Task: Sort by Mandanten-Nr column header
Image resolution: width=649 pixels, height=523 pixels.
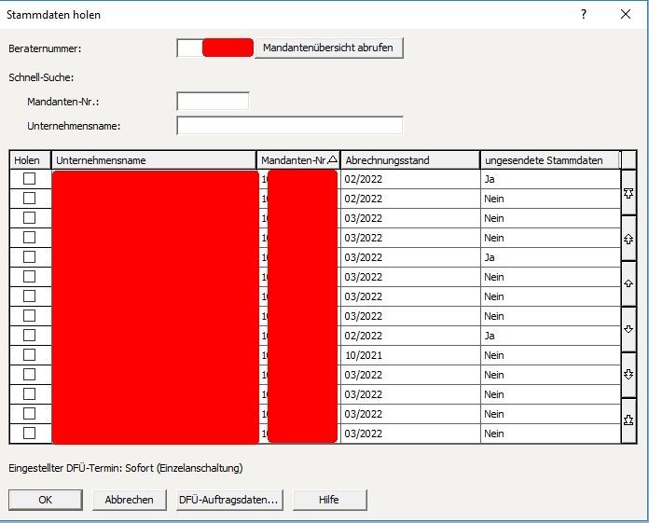Action: (298, 160)
